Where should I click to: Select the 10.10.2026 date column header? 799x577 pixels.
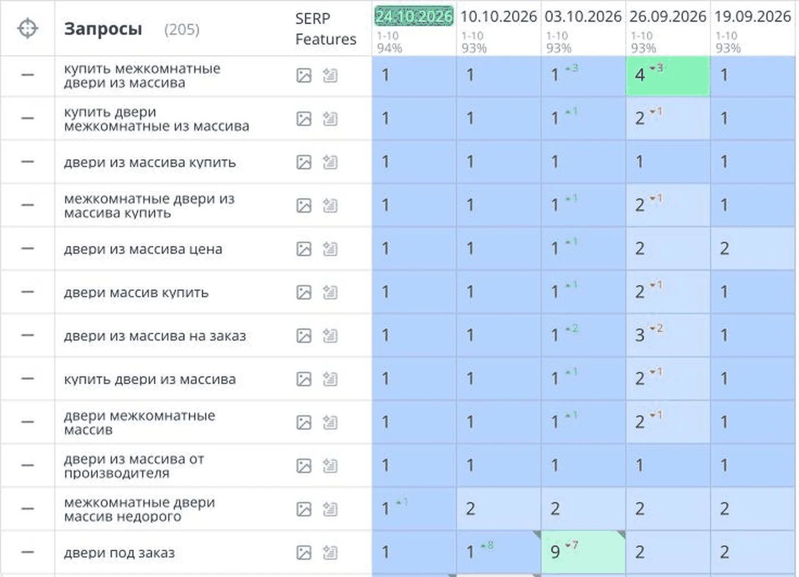tap(499, 16)
